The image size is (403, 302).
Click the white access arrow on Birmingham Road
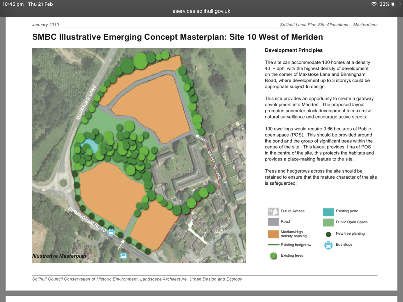121,244
